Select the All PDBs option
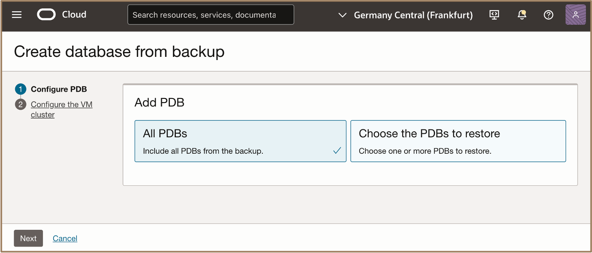Image resolution: width=592 pixels, height=253 pixels. point(240,141)
